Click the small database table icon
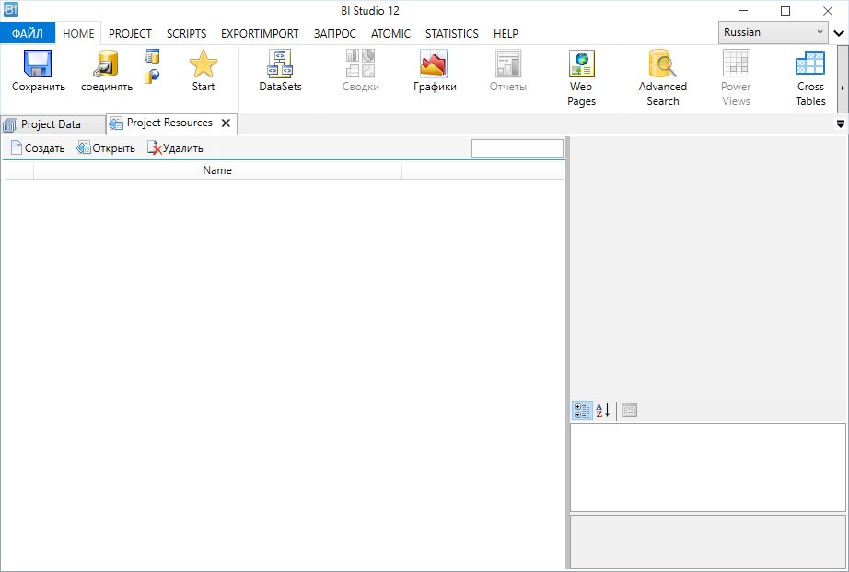The width and height of the screenshot is (849, 572). coord(152,56)
